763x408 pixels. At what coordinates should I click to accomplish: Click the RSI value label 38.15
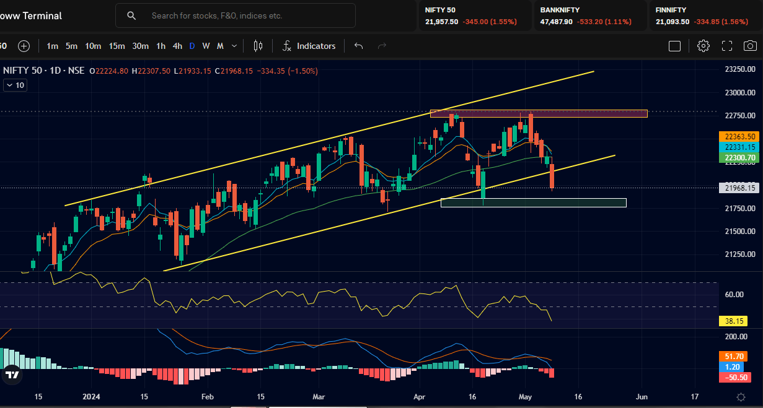732,321
